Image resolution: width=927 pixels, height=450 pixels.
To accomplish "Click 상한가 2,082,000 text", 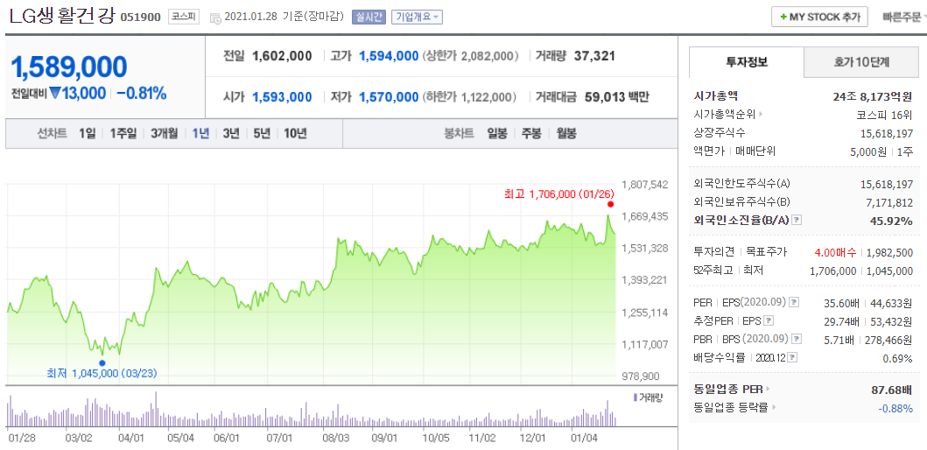I will (470, 56).
